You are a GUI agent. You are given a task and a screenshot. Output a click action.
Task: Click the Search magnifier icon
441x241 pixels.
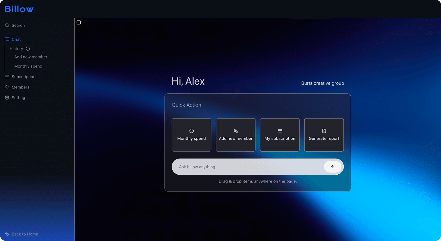coord(7,25)
